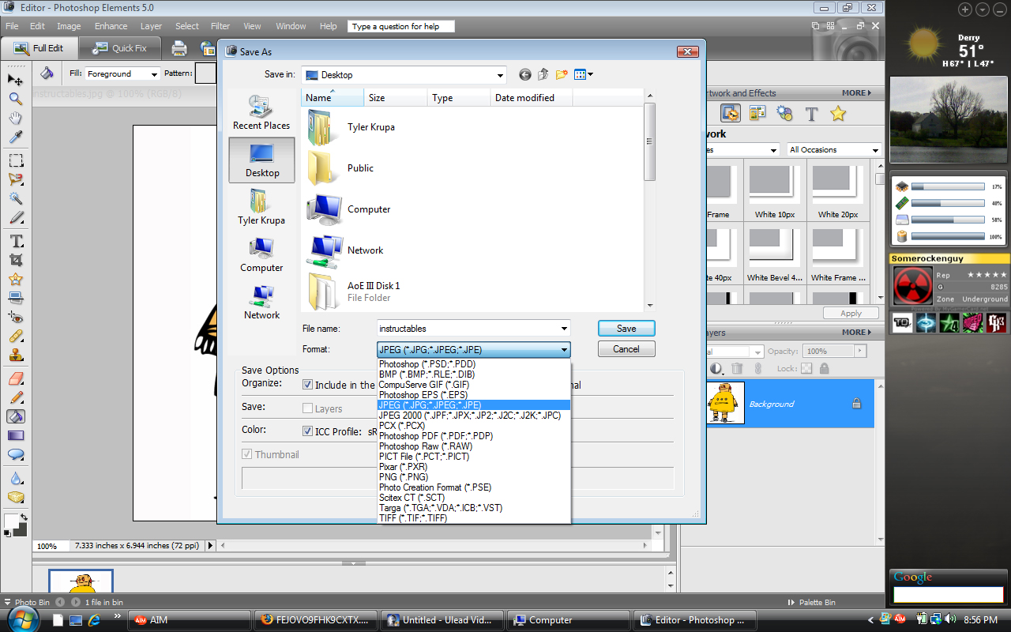This screenshot has height=632, width=1011.
Task: Select the Magic Wand tool
Action: pyautogui.click(x=15, y=199)
